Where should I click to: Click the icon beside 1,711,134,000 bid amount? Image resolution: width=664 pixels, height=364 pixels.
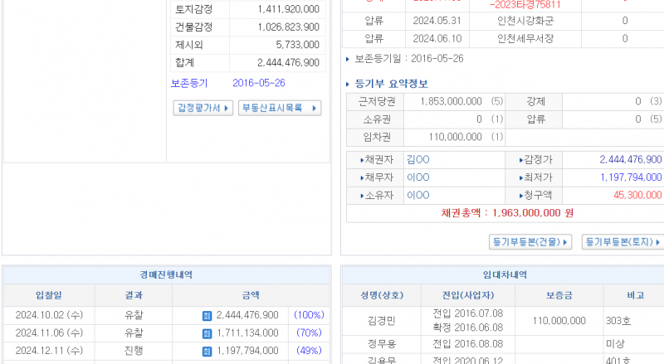coord(207,332)
